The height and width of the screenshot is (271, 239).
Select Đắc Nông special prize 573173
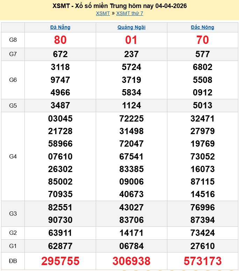[x=202, y=261]
